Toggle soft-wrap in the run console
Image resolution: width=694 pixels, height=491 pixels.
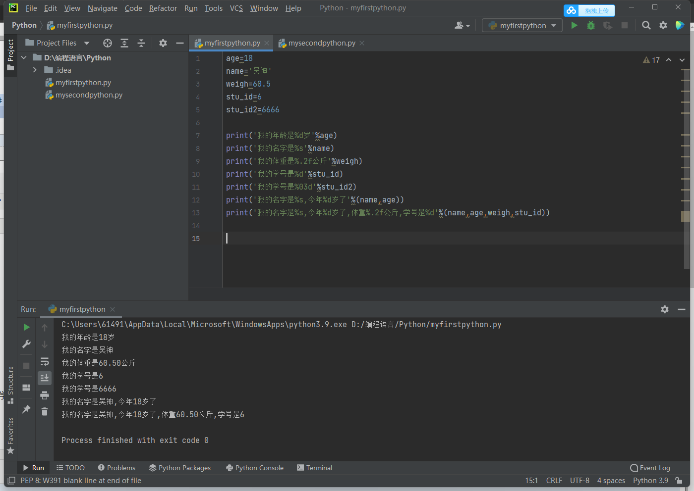click(x=45, y=361)
